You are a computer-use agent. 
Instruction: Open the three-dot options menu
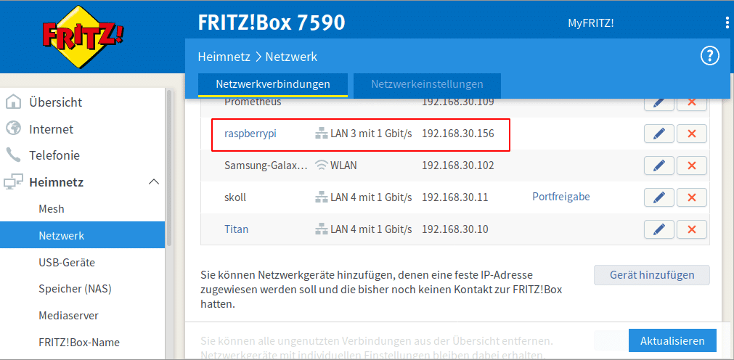point(727,22)
